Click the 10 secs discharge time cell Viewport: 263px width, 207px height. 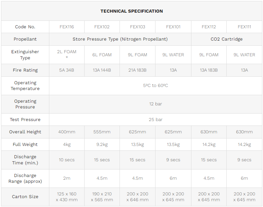[67, 160]
